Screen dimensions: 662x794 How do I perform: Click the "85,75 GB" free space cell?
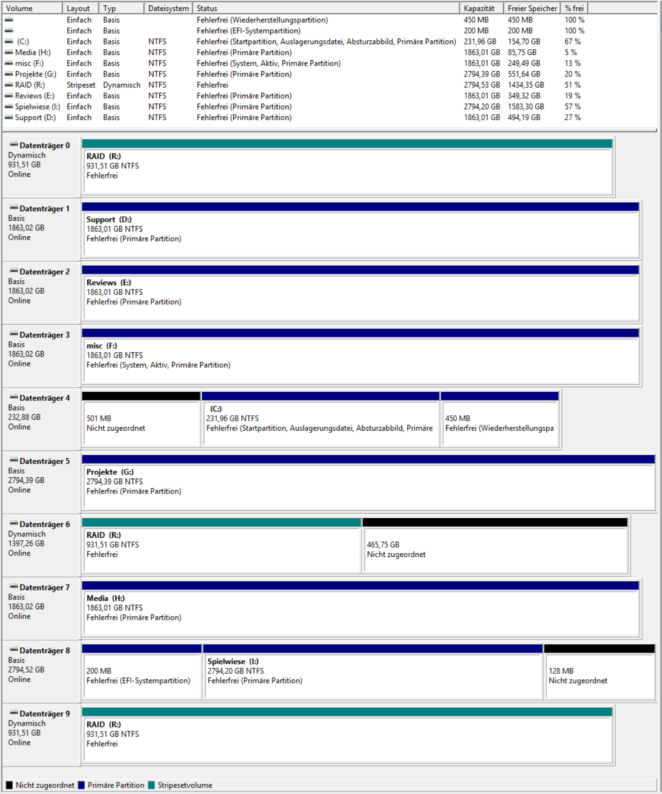[x=522, y=52]
